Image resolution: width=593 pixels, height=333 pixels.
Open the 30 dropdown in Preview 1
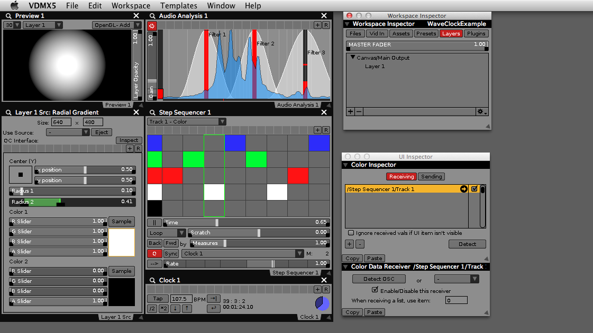12,25
